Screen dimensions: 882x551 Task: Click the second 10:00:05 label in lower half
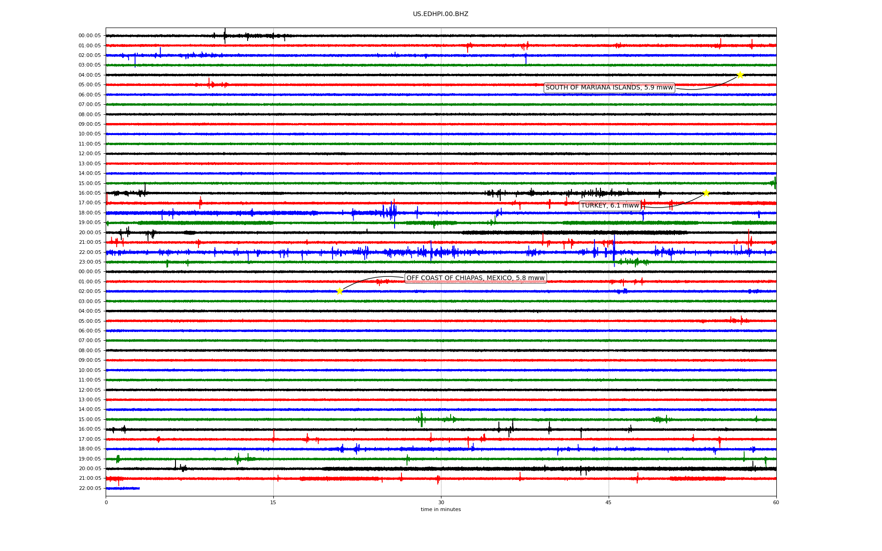point(90,370)
